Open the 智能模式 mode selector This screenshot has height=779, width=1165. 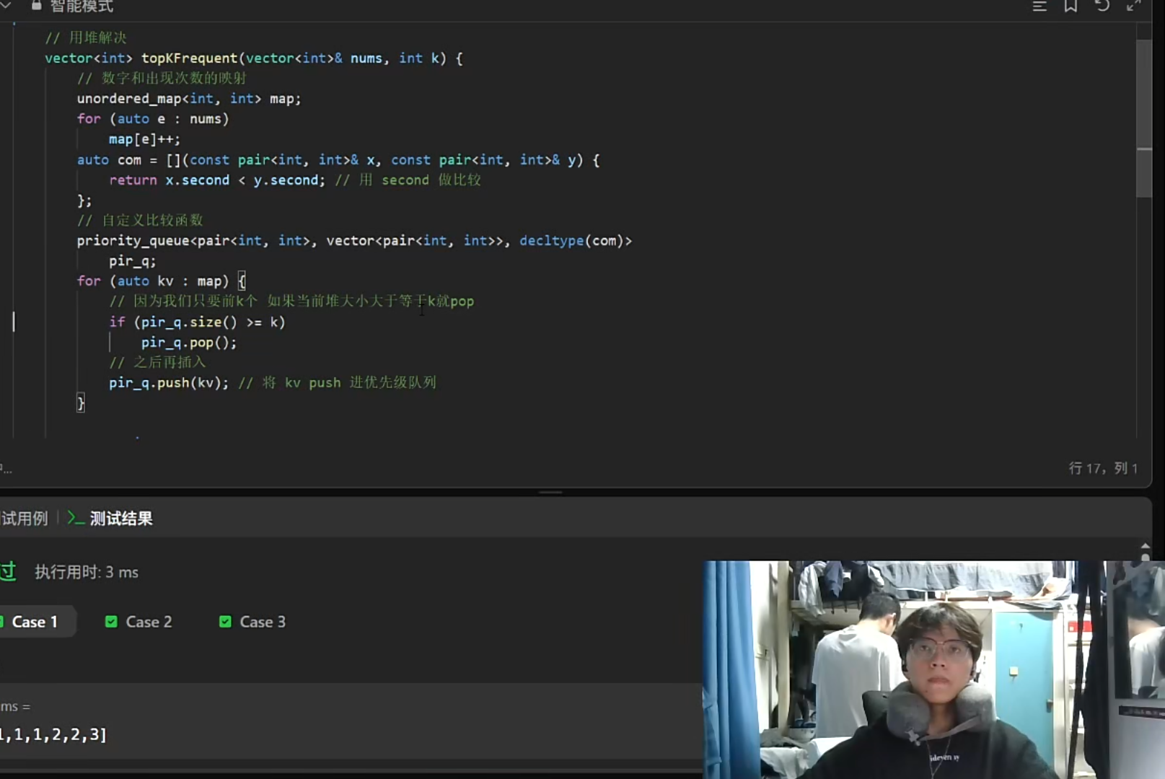[x=82, y=6]
